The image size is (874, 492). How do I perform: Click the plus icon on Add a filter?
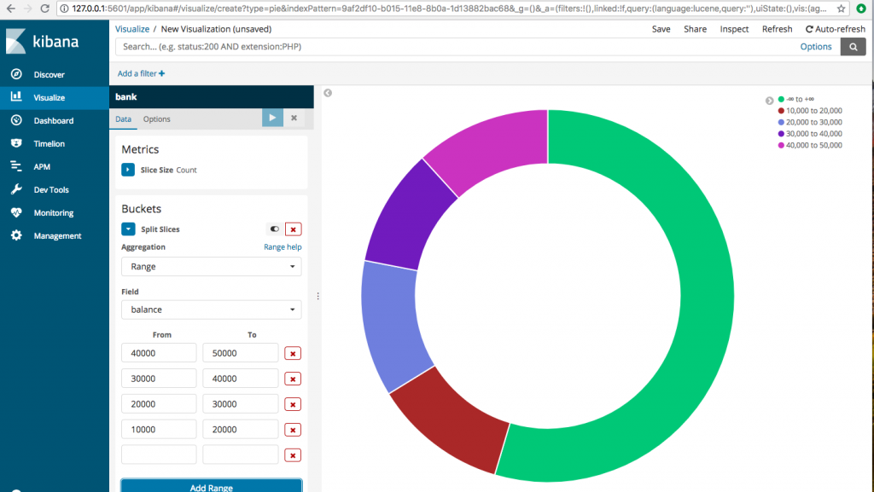(161, 73)
